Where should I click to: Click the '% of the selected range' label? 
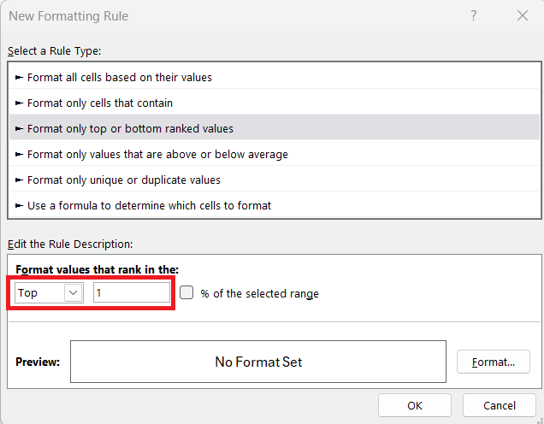pos(259,294)
